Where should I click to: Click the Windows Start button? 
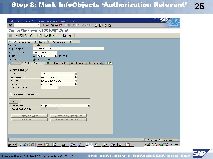click(12, 145)
